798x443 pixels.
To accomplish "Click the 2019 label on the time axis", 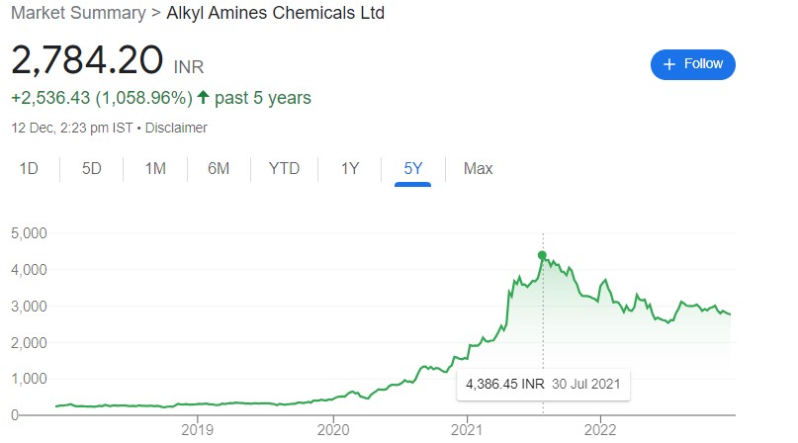I will tap(198, 430).
